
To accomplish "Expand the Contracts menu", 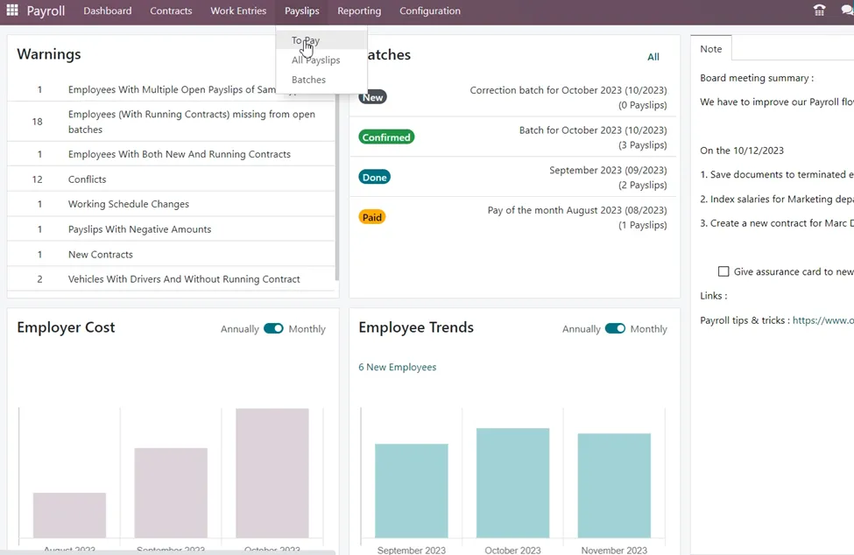I will 171,11.
